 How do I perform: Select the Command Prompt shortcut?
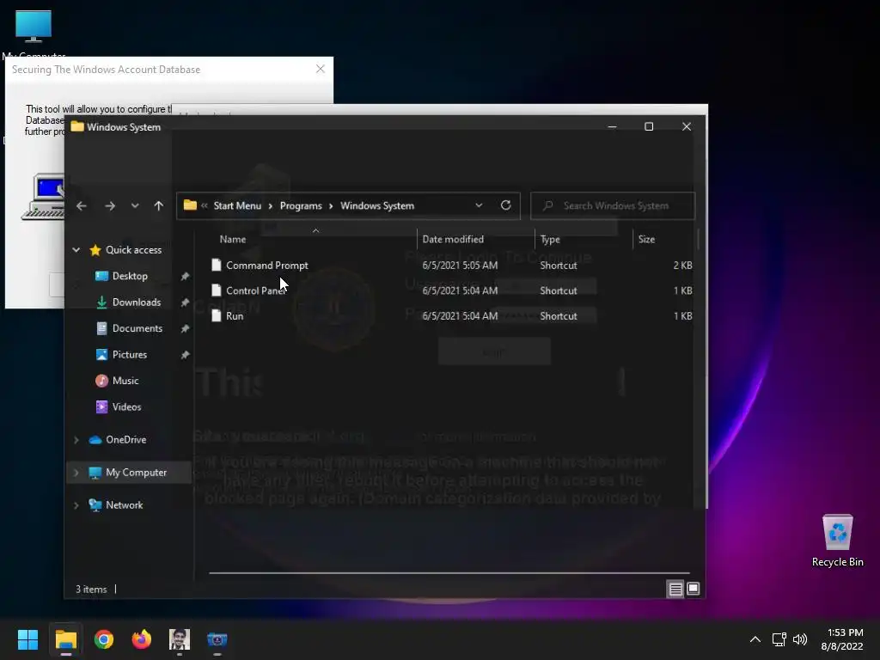pos(267,266)
